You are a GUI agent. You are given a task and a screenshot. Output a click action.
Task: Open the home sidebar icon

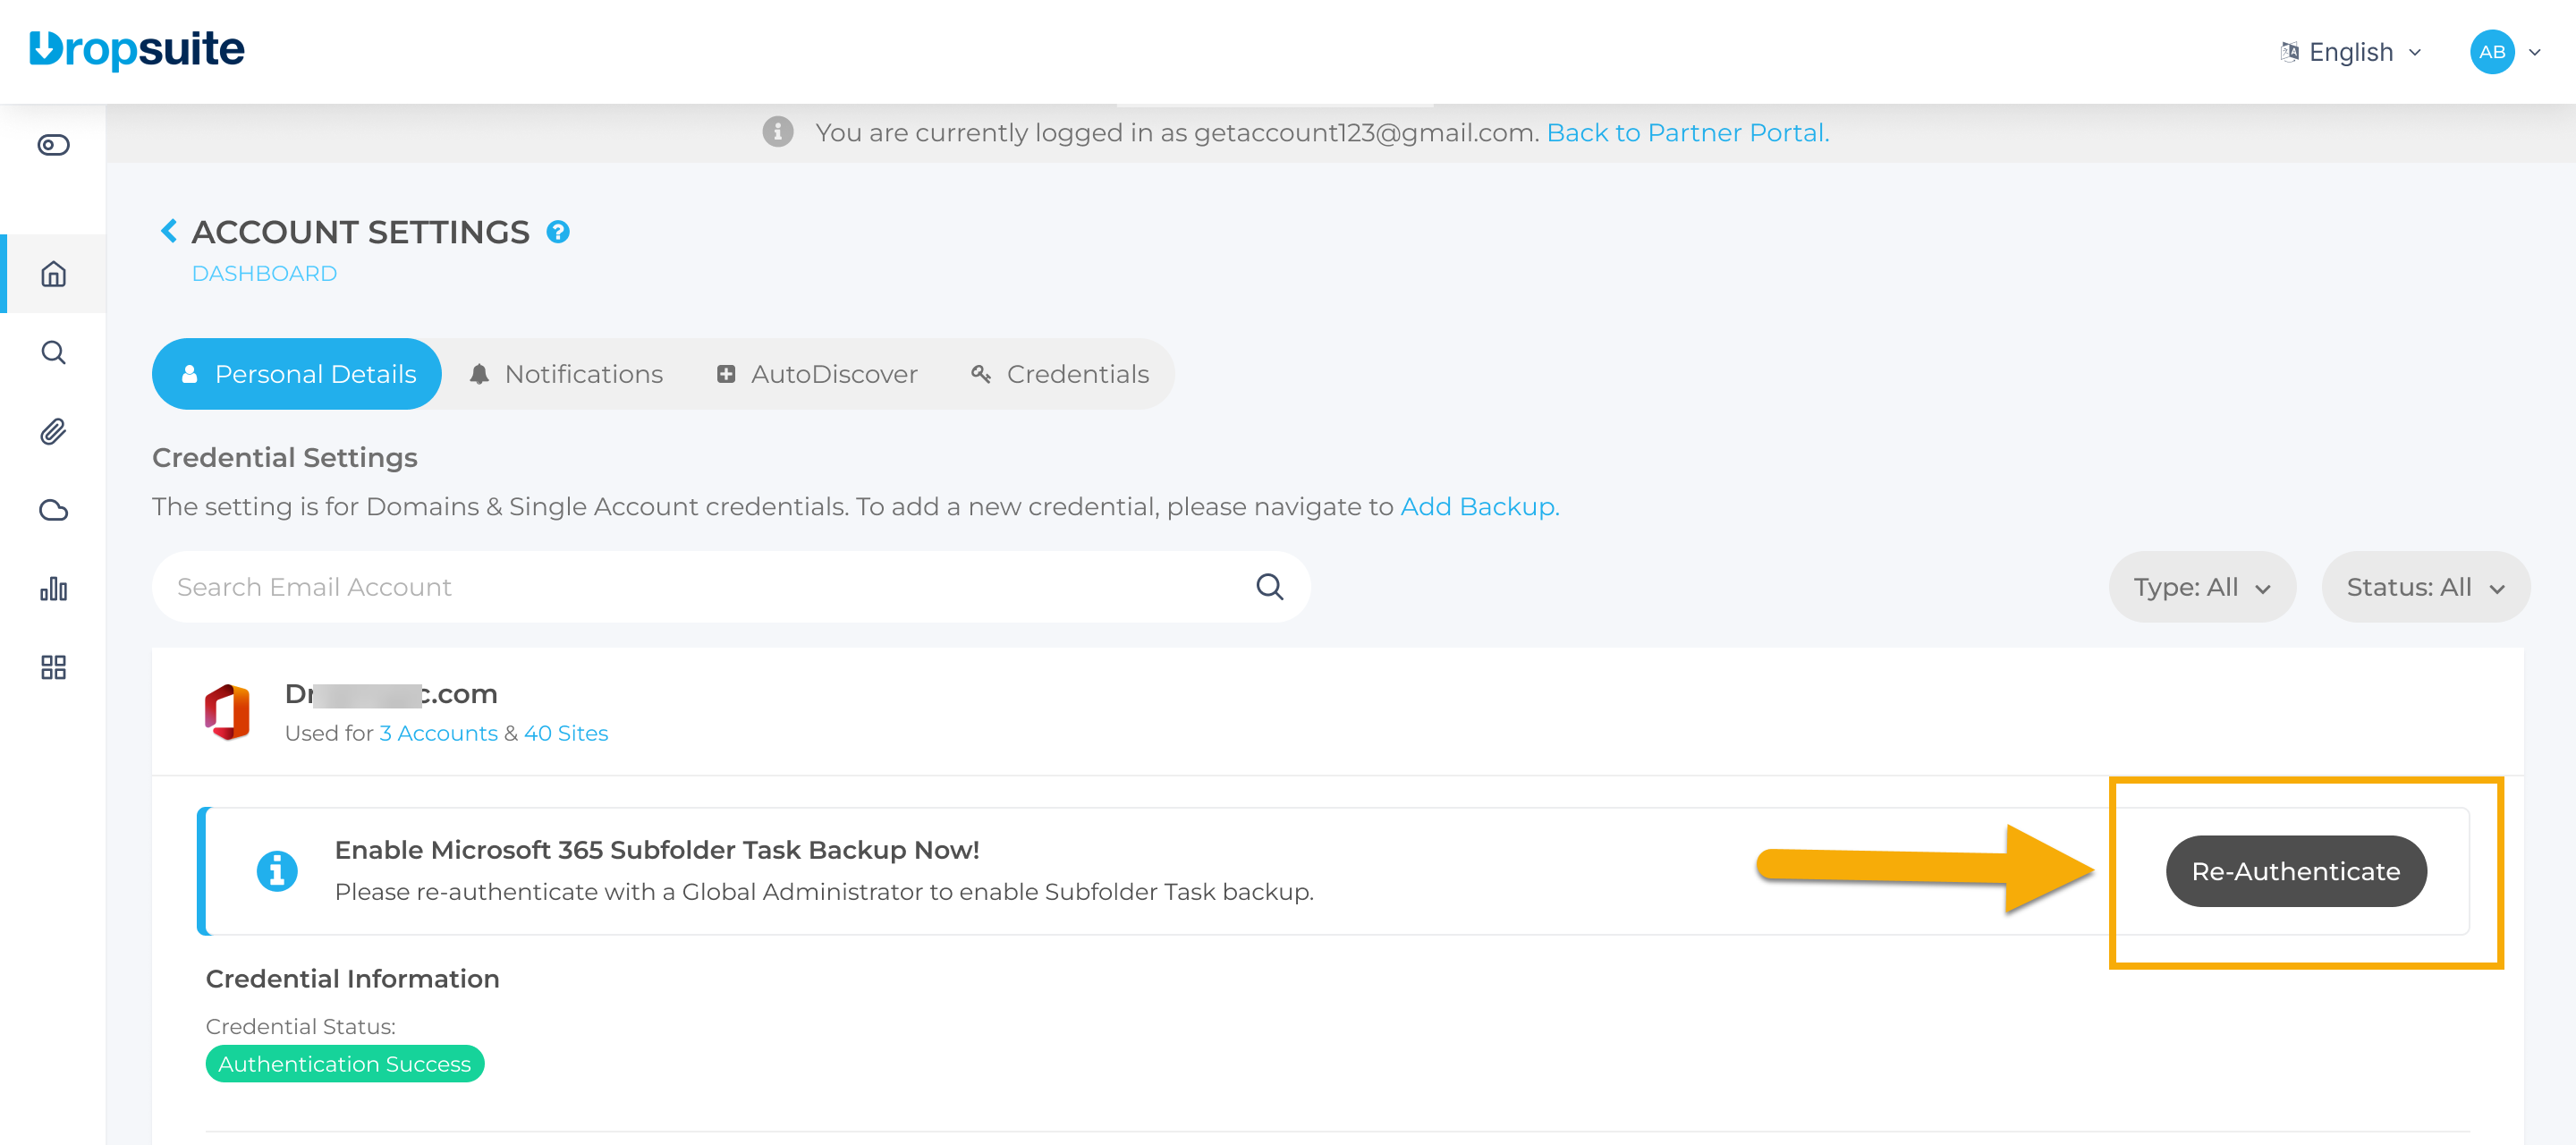click(53, 274)
